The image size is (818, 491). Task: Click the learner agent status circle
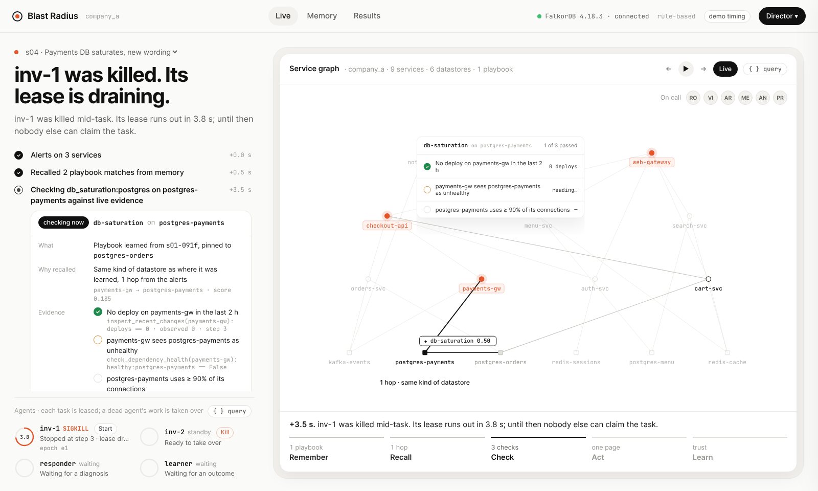149,468
